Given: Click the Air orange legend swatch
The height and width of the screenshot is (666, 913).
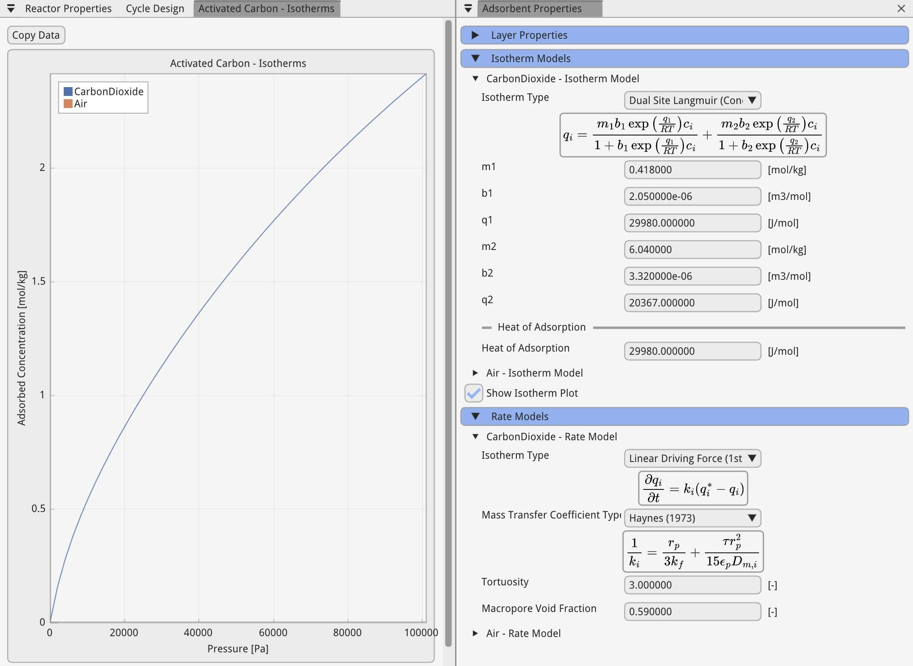Looking at the screenshot, I should click(x=68, y=104).
